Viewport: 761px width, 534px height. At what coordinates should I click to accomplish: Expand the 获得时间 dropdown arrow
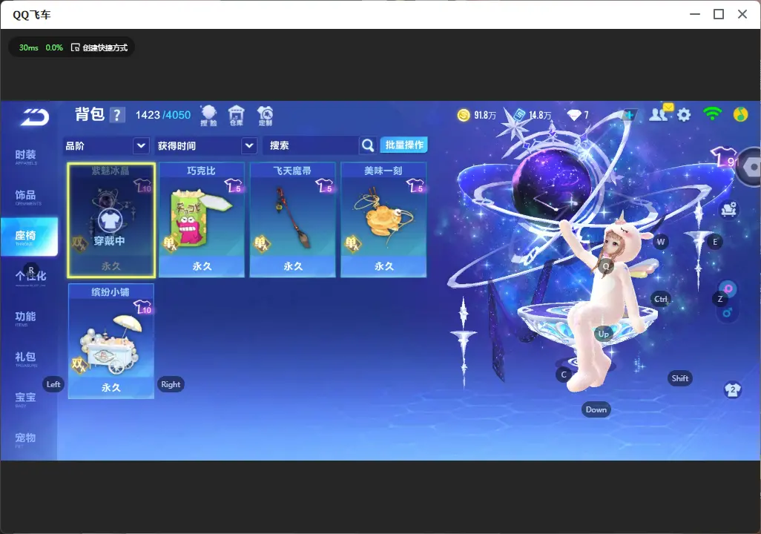point(249,145)
